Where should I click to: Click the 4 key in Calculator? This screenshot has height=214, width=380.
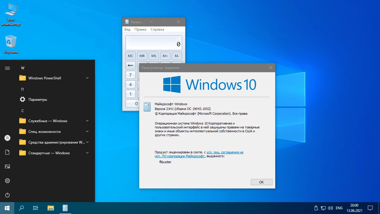(x=131, y=84)
